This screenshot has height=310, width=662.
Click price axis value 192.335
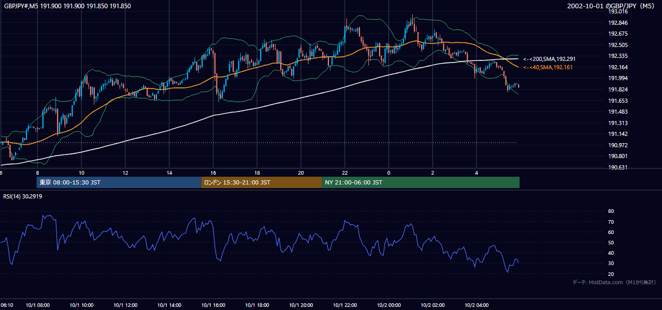click(618, 56)
